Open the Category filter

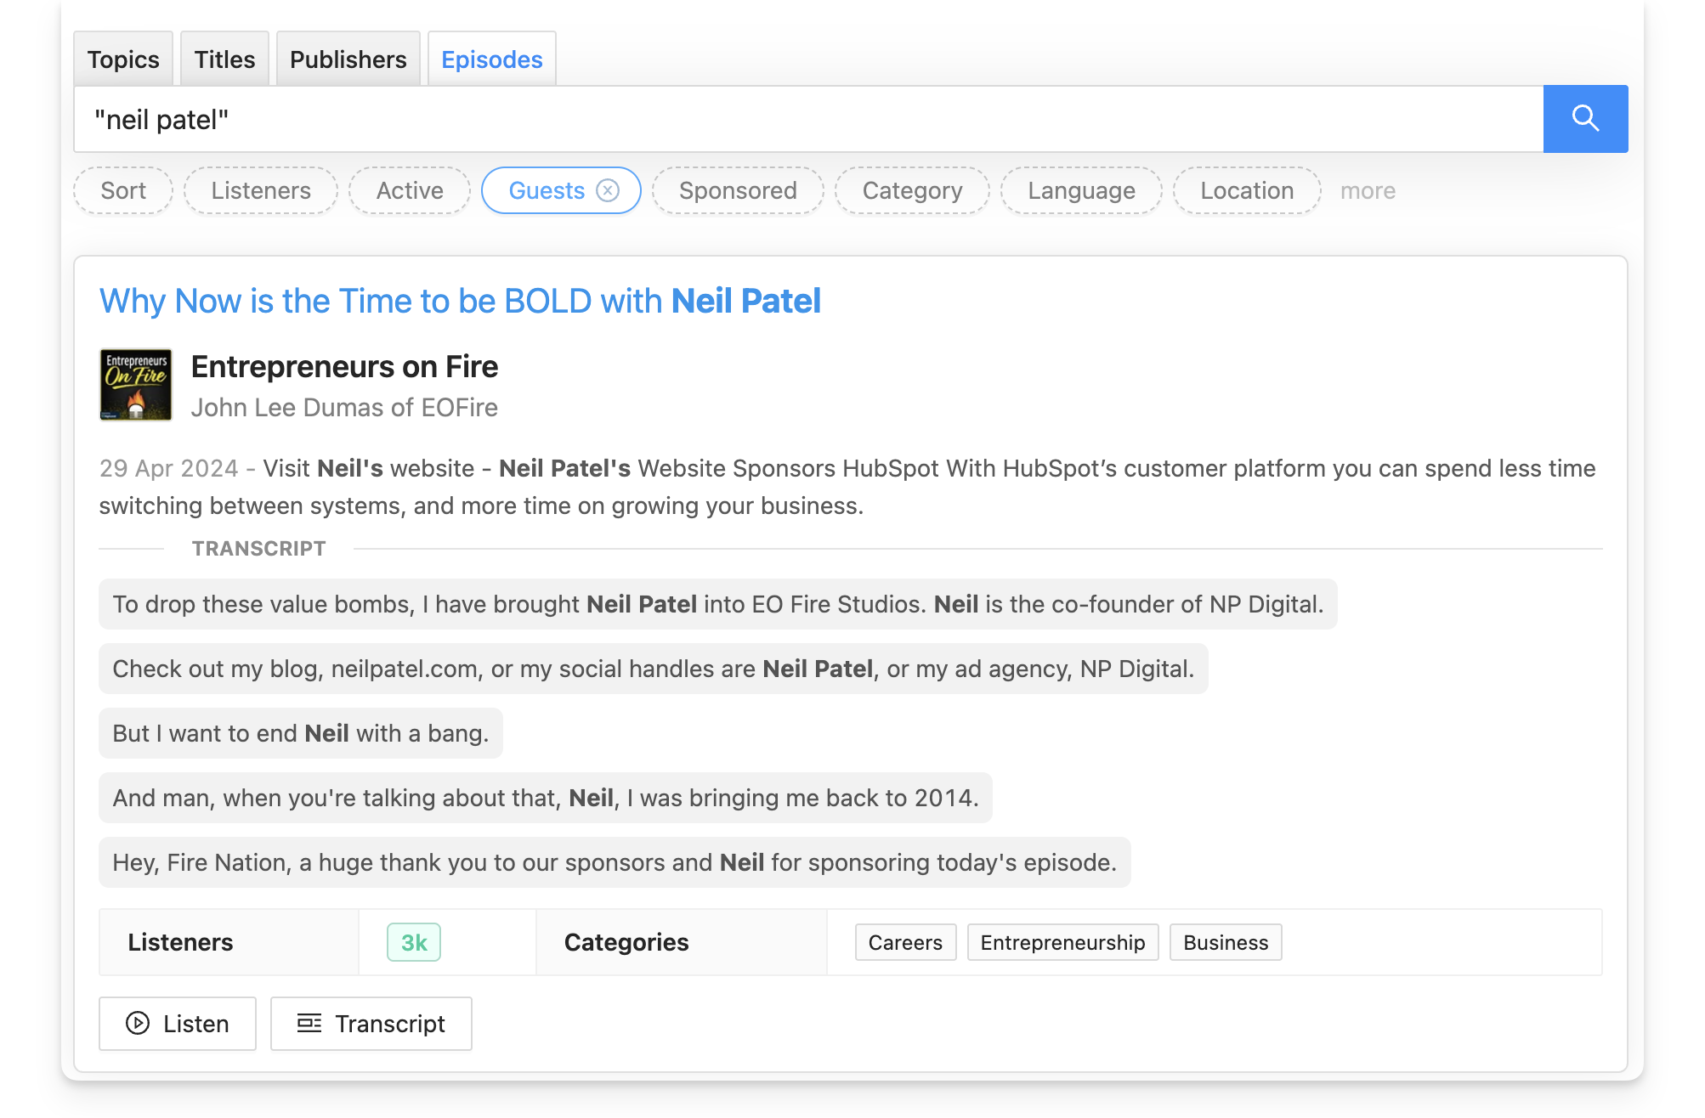(911, 190)
